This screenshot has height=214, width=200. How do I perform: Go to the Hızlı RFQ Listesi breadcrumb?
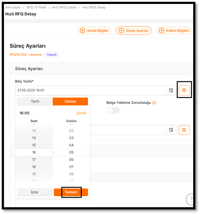point(64,7)
